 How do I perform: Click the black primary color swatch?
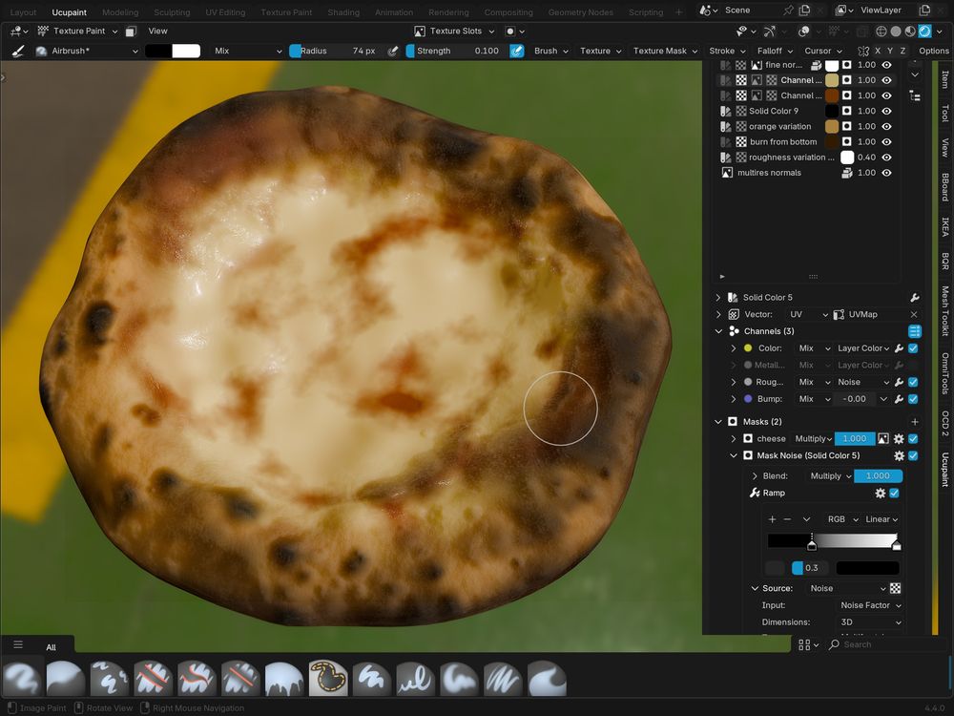click(x=158, y=52)
